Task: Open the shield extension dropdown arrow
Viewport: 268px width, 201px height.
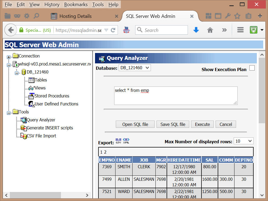Action: pyautogui.click(x=262, y=30)
